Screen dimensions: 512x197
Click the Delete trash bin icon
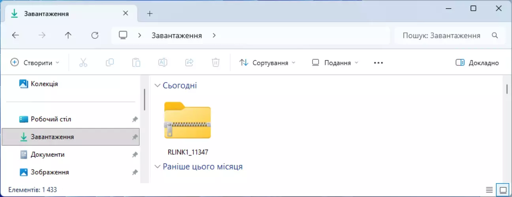pyautogui.click(x=215, y=62)
